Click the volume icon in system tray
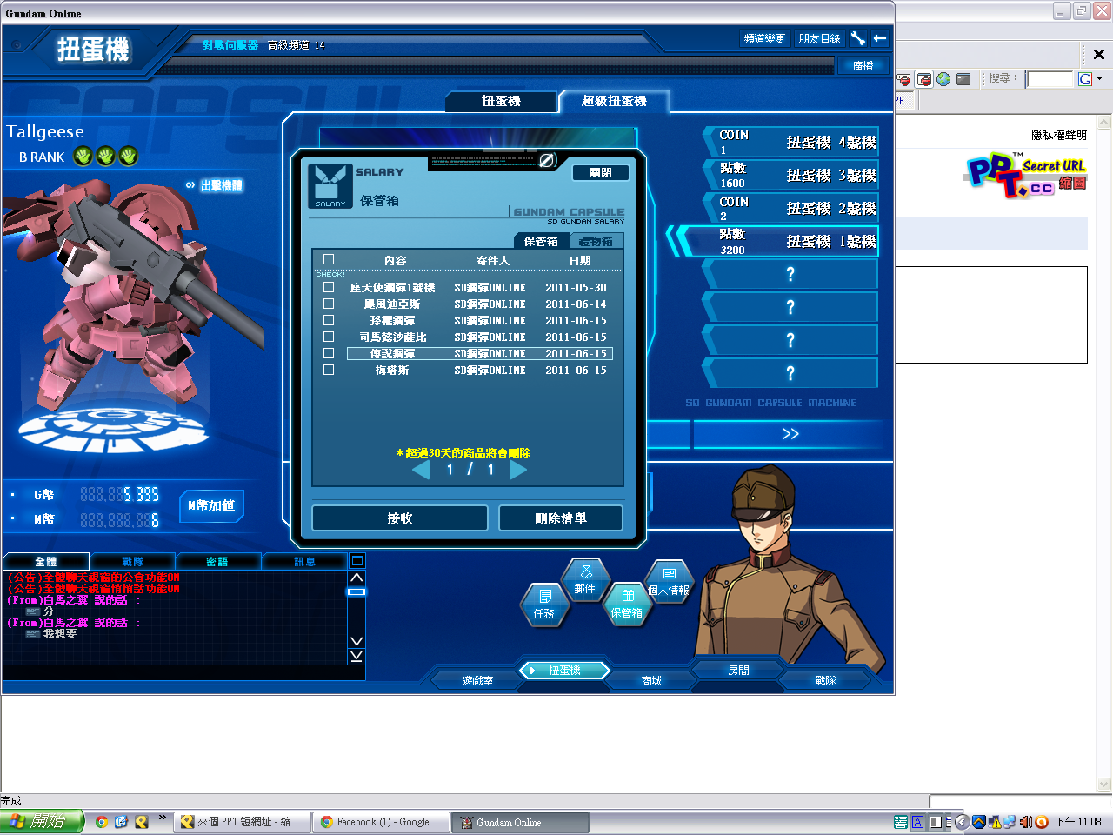The image size is (1113, 835). [1026, 821]
